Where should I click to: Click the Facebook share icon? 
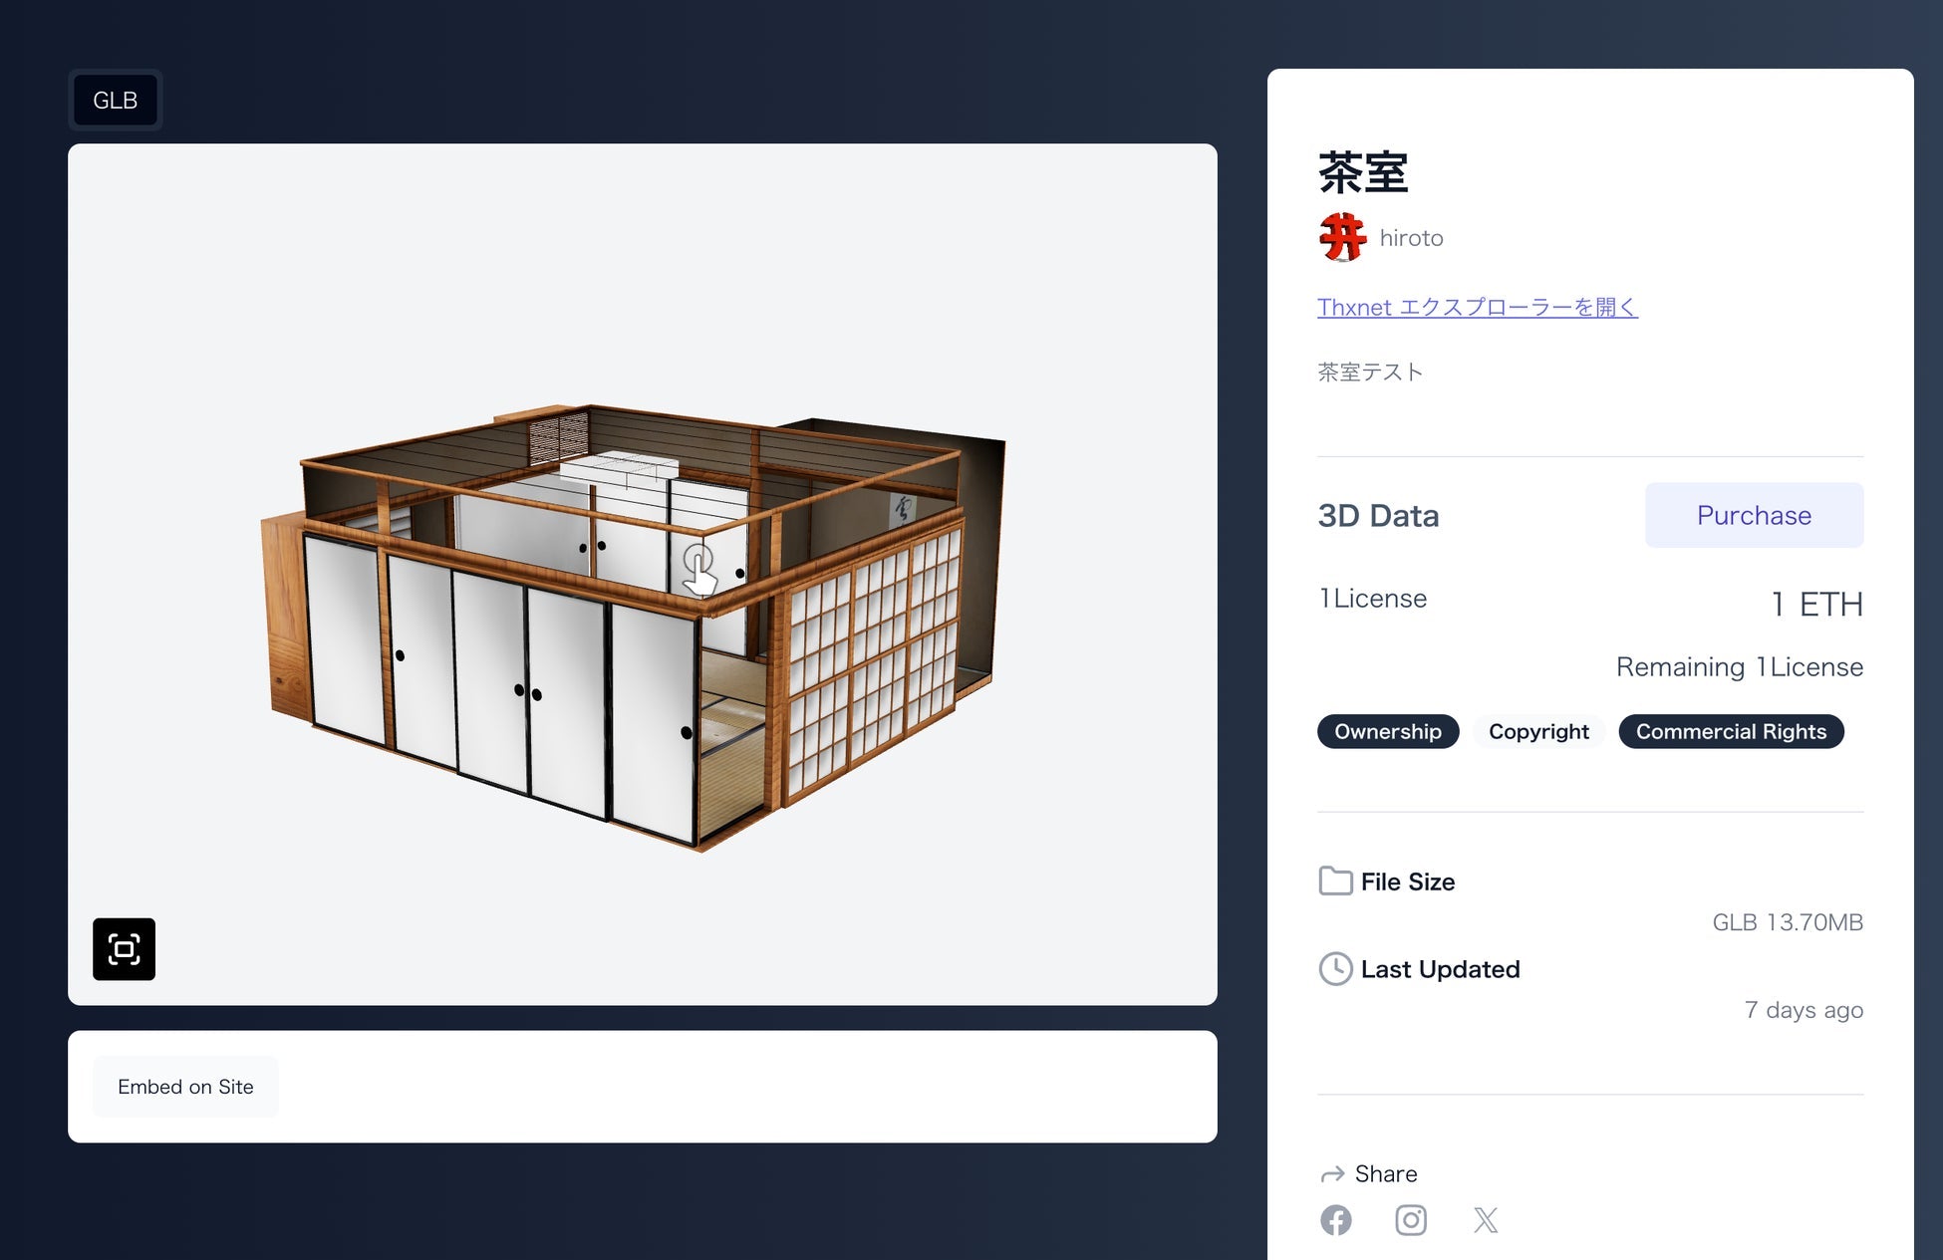click(x=1335, y=1219)
